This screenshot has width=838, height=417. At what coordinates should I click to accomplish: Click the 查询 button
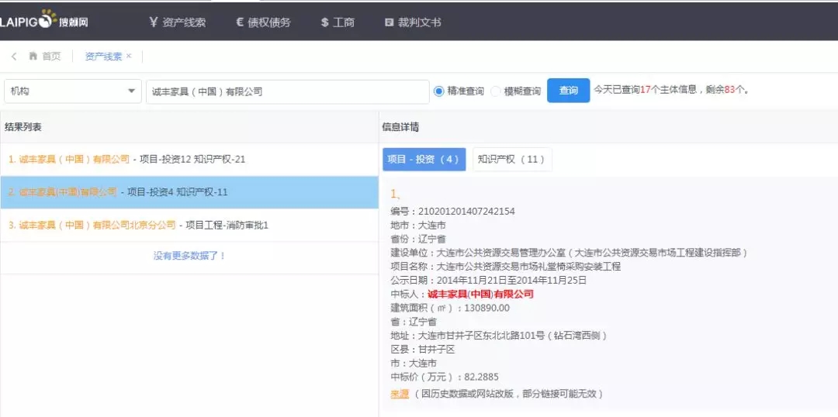coord(569,91)
